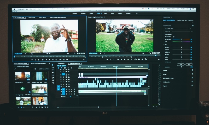This screenshot has width=209, height=125.
Task: Toggle eye visibility for V1 track
Action: (69, 86)
